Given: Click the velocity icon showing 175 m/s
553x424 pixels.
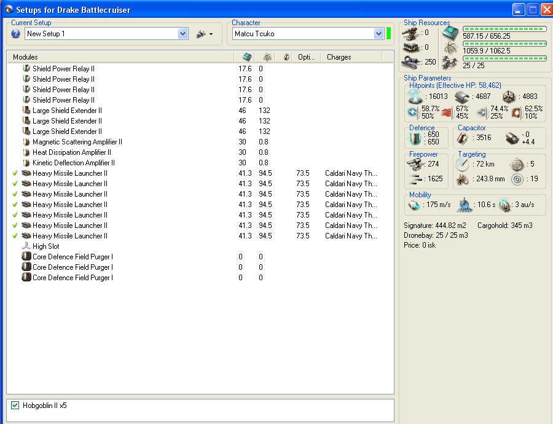Looking at the screenshot, I should point(414,205).
